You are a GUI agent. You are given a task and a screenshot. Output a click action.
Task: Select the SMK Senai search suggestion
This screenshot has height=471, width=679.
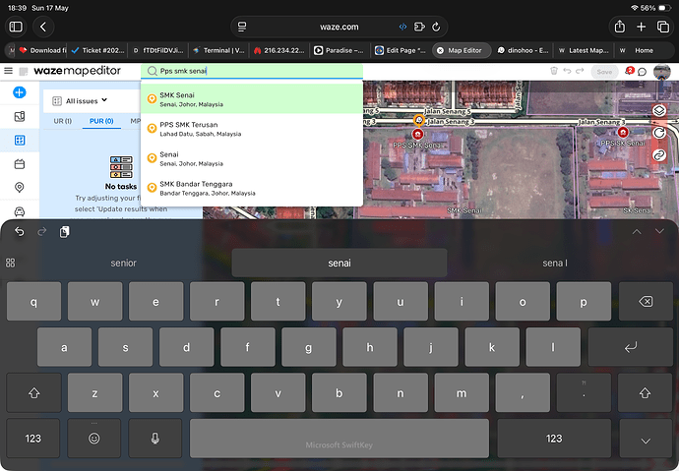pyautogui.click(x=252, y=99)
